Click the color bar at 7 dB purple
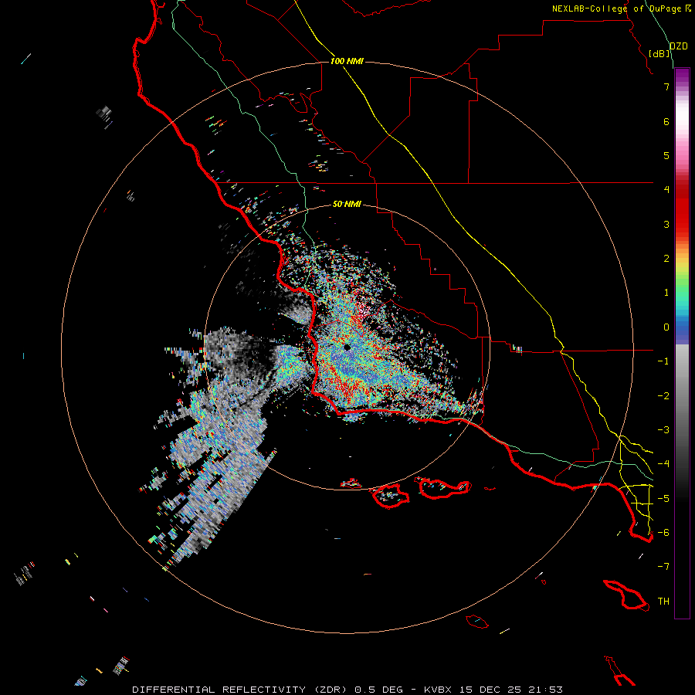 [x=682, y=86]
